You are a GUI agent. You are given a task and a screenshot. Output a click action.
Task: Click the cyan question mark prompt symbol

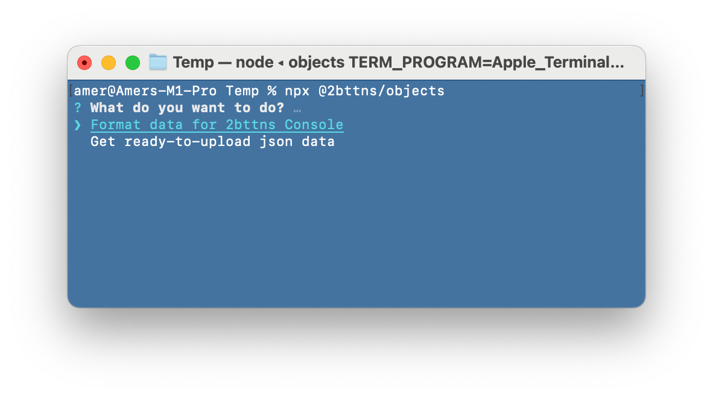[x=78, y=108]
